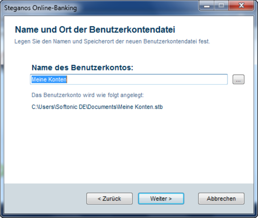Click the label 'Name des Benutzerkontos:'
This screenshot has width=258, height=218.
tap(82, 67)
